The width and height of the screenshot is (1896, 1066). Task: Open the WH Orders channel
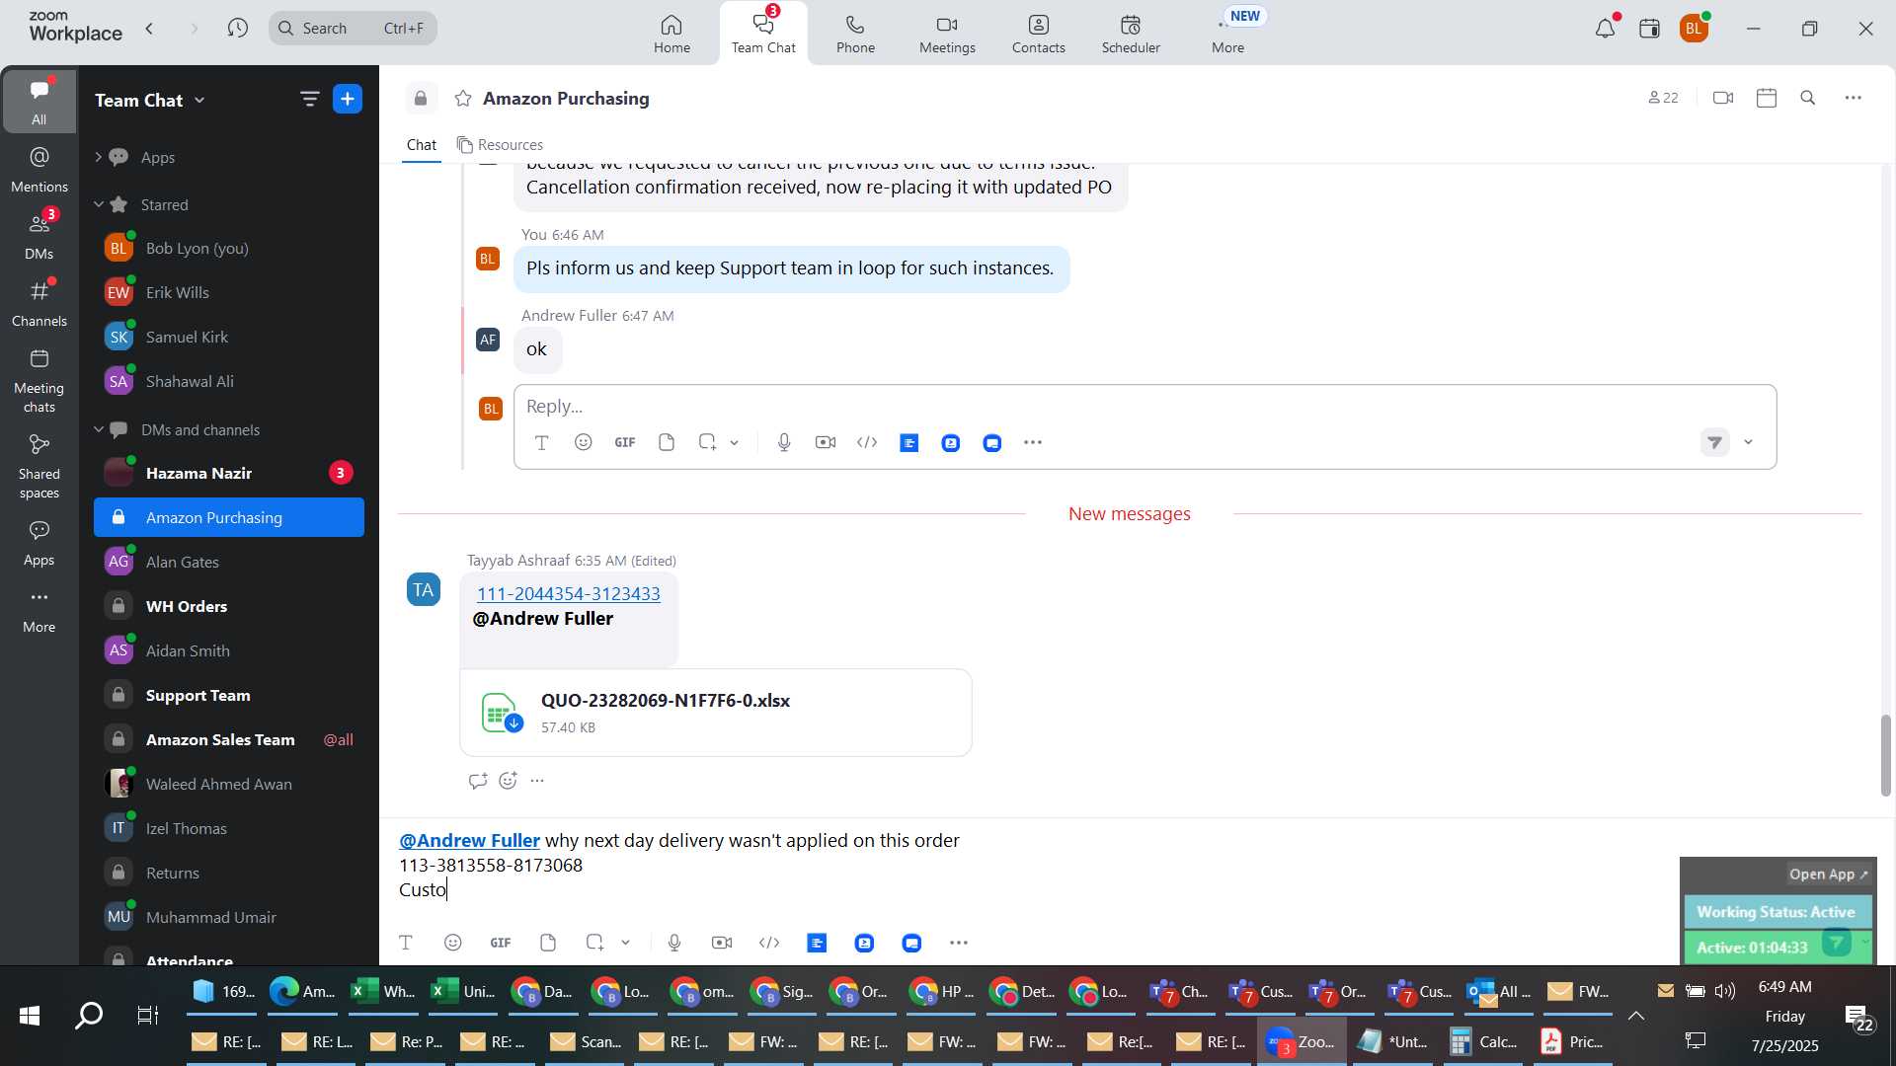pyautogui.click(x=229, y=606)
